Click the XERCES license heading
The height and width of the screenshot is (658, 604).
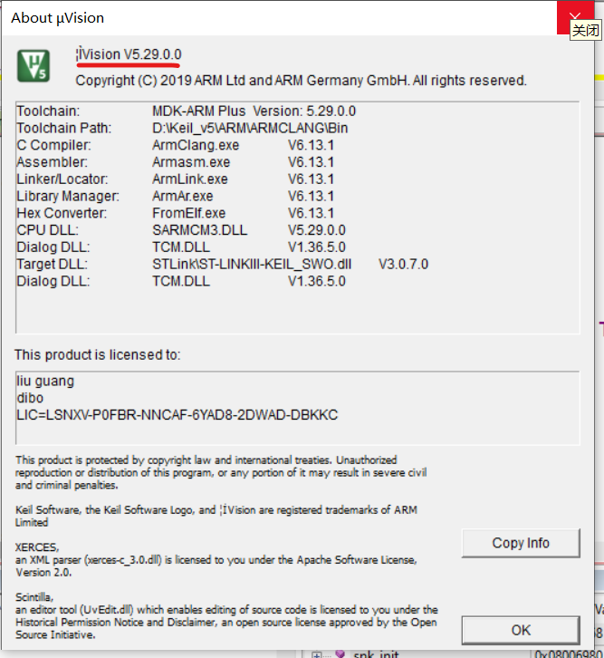coord(37,547)
